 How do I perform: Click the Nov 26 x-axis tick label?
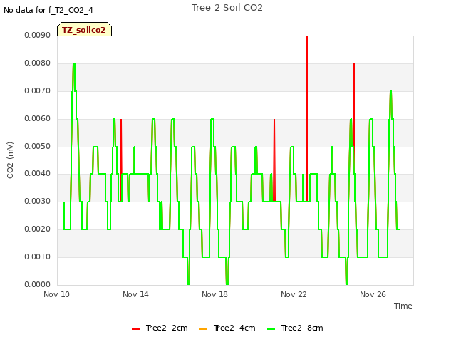[373, 294]
